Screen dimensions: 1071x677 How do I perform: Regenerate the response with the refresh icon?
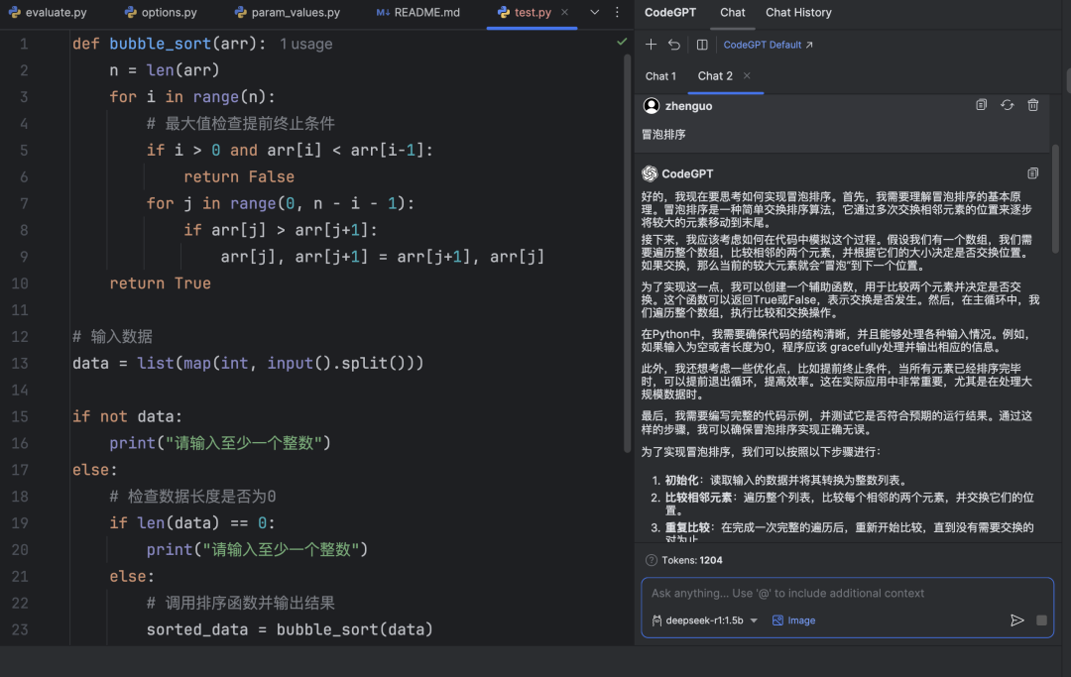(x=1008, y=104)
